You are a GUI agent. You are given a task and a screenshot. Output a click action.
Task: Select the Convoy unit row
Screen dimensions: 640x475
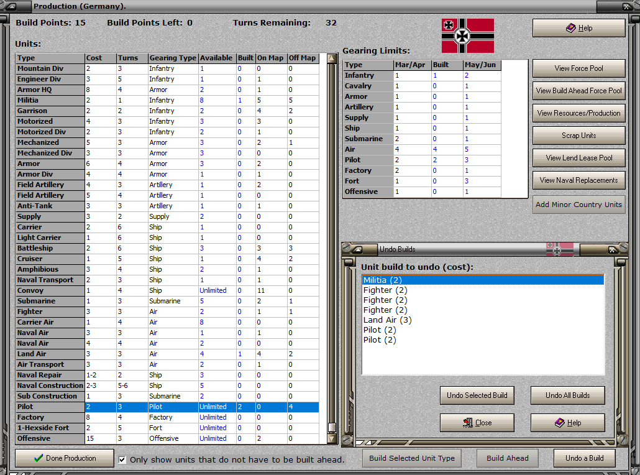click(167, 291)
